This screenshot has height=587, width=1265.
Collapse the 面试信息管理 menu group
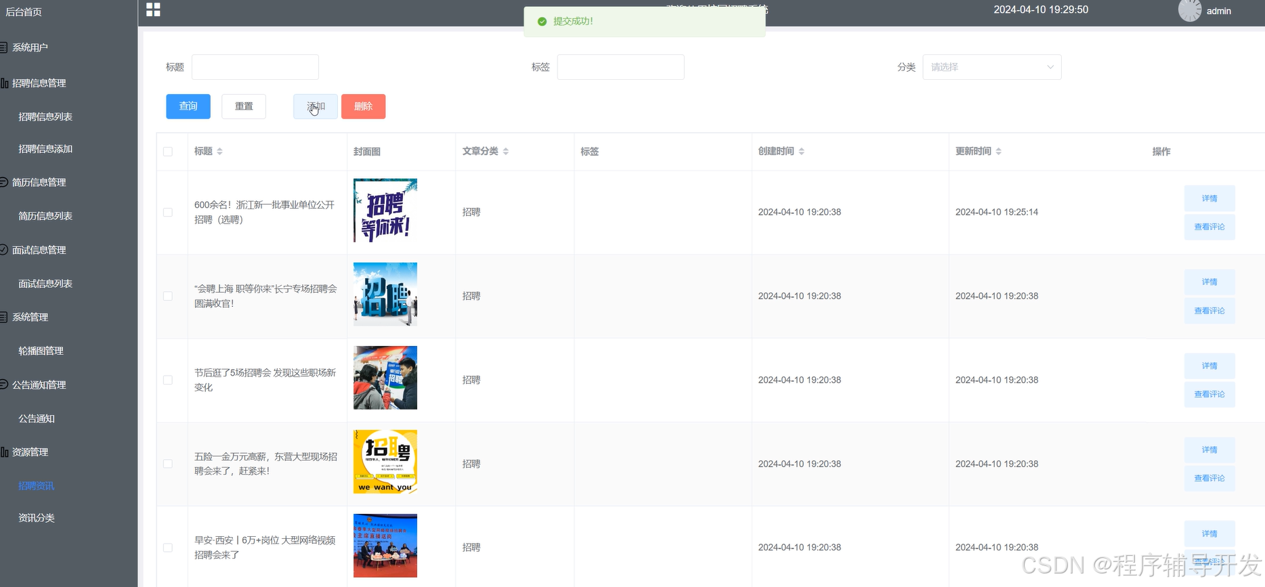pos(39,250)
